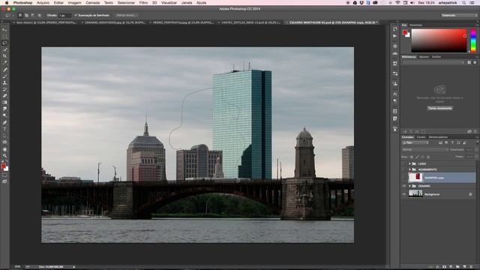Open the Camada menu
480x270 pixels.
[x=92, y=2]
